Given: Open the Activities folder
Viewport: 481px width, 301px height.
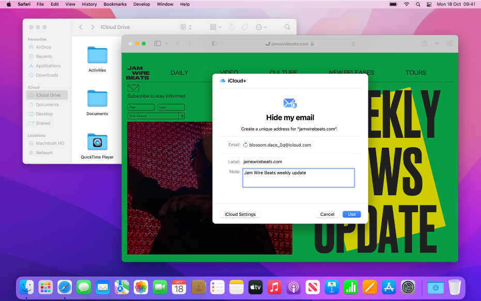Looking at the screenshot, I should click(97, 56).
